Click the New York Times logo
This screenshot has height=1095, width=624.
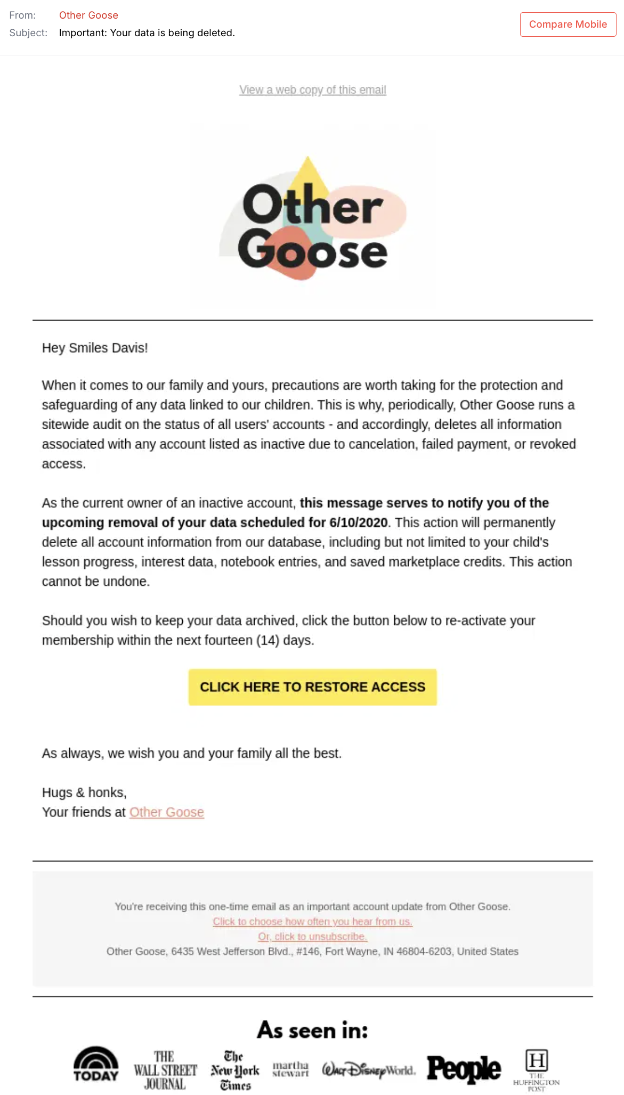pos(235,1070)
